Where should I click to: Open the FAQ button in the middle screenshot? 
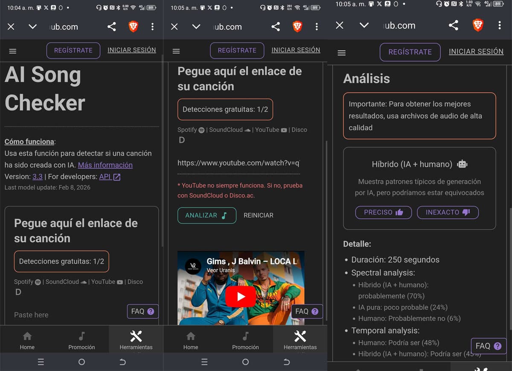(x=307, y=311)
